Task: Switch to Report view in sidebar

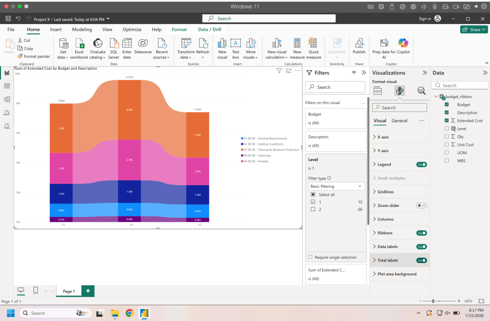Action: pos(7,72)
